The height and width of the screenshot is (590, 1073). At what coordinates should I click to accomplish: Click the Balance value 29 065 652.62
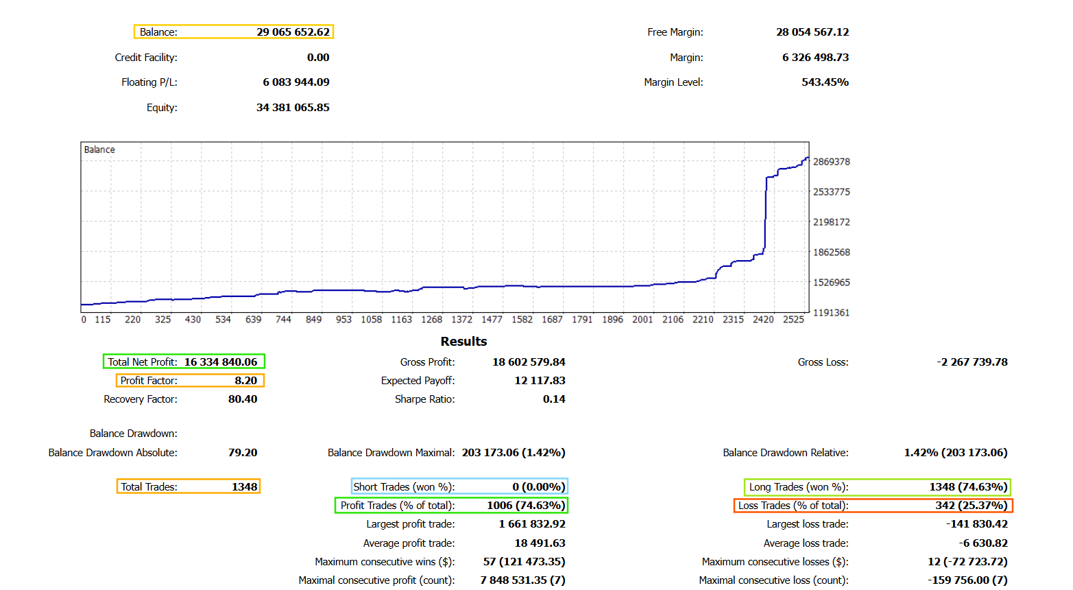click(x=293, y=32)
